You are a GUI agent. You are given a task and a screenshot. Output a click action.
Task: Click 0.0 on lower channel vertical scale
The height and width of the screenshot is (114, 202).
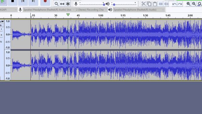8,66
